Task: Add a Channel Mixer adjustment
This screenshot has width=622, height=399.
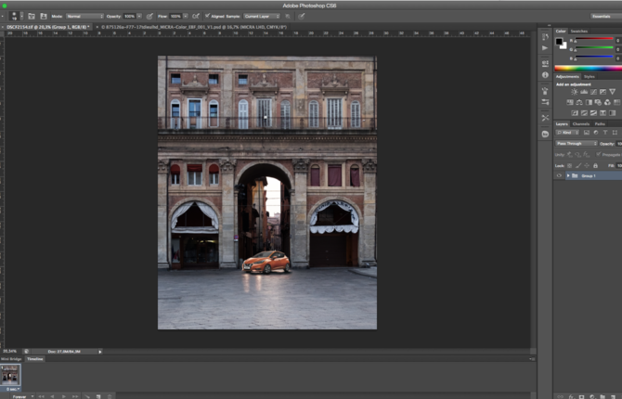Action: tap(607, 102)
